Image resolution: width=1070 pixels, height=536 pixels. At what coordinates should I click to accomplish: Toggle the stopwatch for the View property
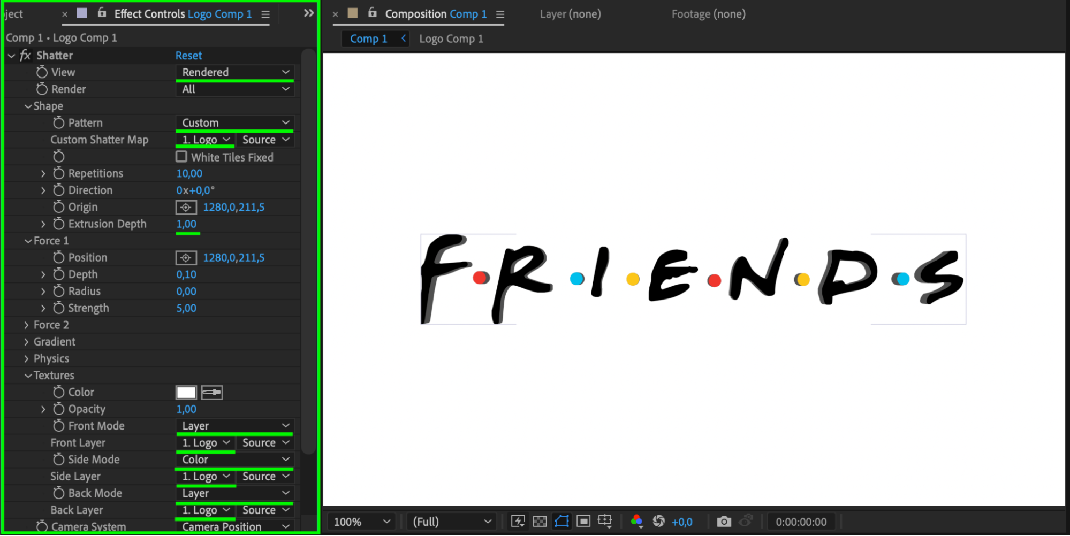coord(42,72)
